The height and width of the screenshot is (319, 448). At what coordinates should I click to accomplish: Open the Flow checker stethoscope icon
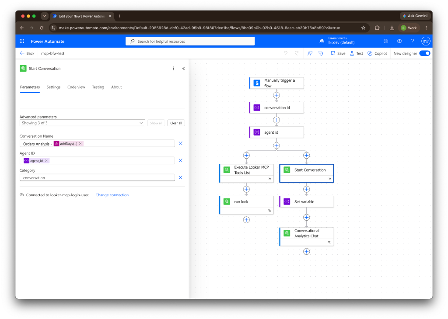coord(321,53)
